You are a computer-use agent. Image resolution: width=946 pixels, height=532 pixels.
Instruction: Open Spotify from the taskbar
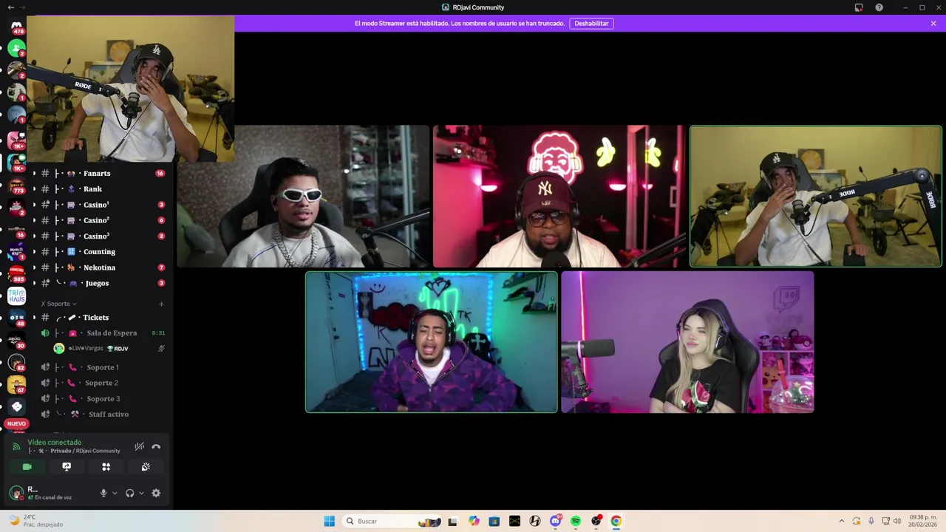click(576, 521)
